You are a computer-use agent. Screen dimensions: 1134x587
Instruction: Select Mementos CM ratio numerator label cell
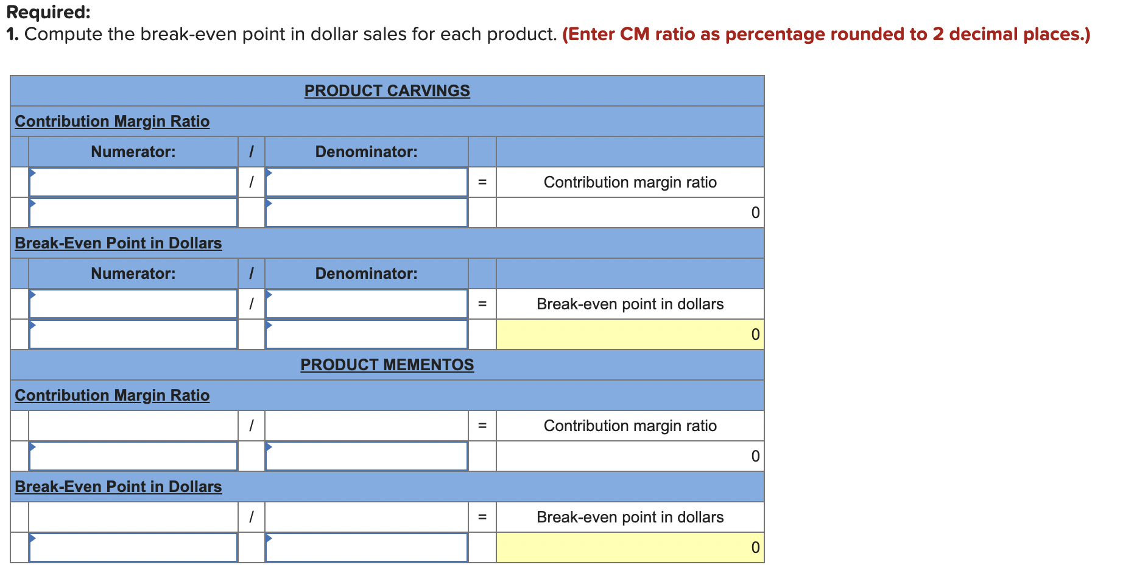(133, 426)
